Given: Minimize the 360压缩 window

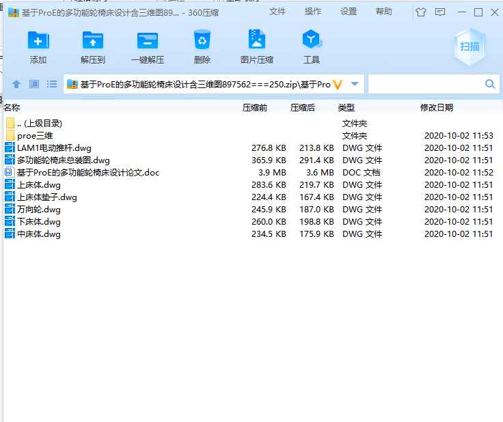Looking at the screenshot, I should [461, 12].
